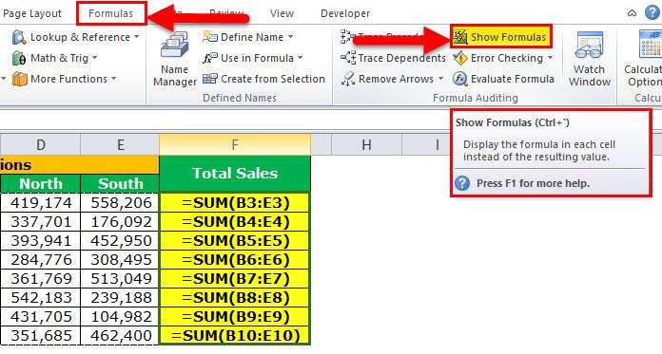The image size is (662, 354).
Task: Click the Create from Selection icon
Action: click(210, 79)
